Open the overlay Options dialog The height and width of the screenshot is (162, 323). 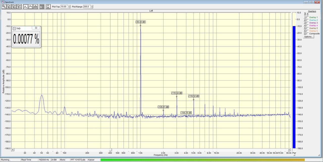click(x=309, y=37)
